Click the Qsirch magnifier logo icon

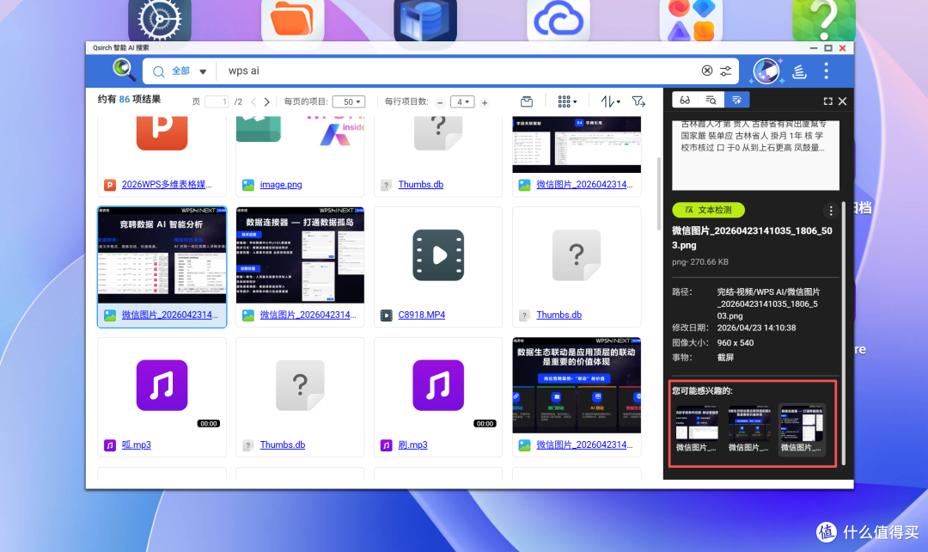[x=125, y=70]
